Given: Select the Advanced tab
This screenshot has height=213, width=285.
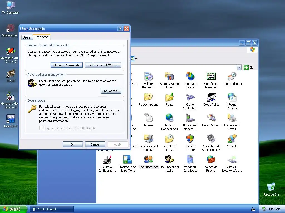Looking at the screenshot, I should [41, 37].
